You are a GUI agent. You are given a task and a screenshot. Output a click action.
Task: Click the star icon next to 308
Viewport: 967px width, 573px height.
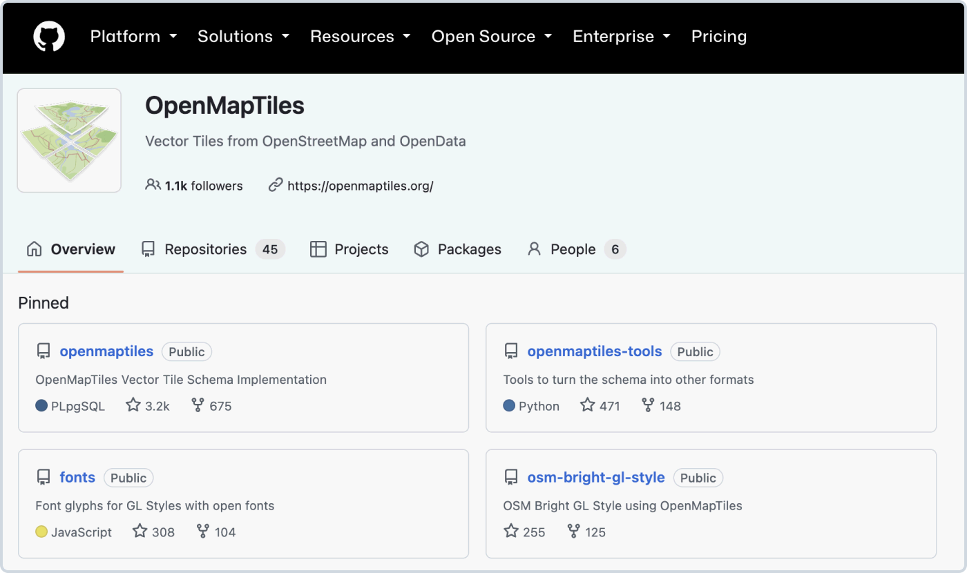(x=140, y=532)
